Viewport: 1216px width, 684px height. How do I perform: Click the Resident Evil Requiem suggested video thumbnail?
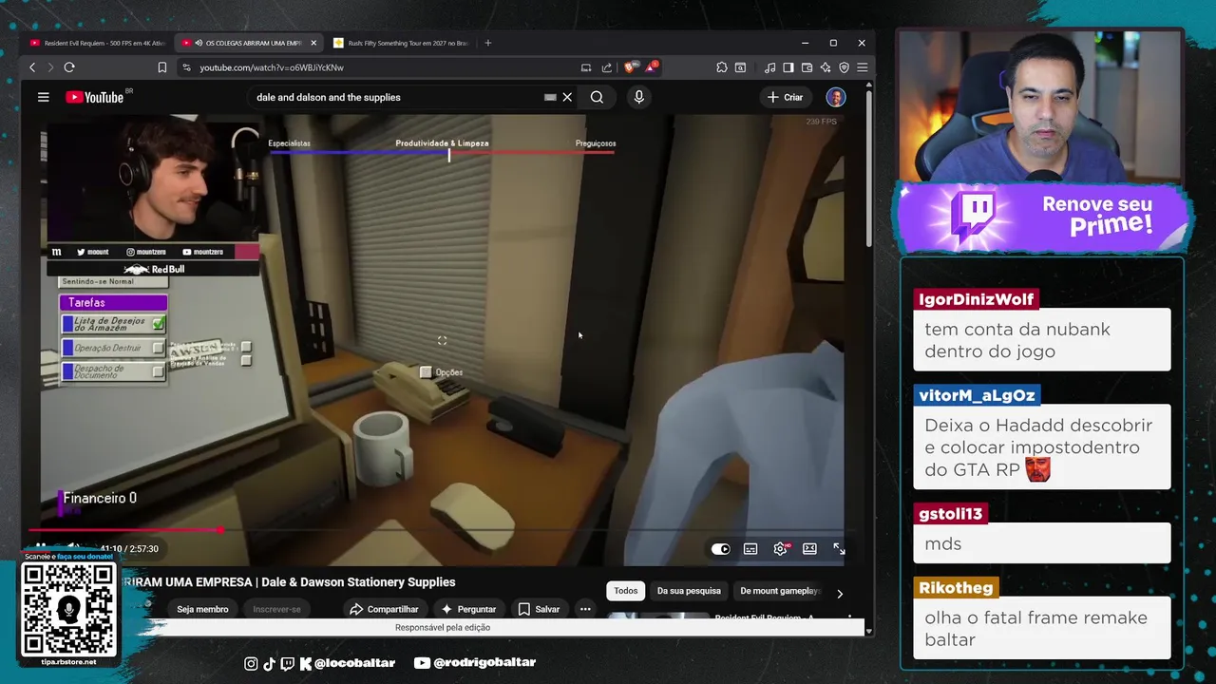[x=657, y=617]
